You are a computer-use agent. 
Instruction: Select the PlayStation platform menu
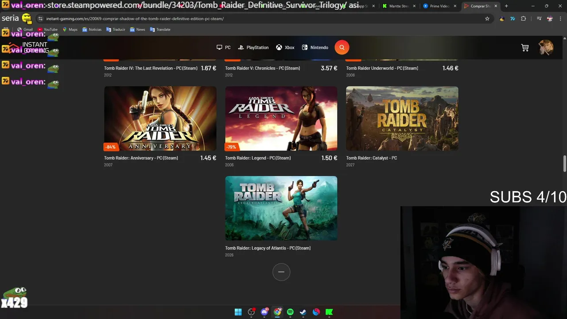(253, 47)
